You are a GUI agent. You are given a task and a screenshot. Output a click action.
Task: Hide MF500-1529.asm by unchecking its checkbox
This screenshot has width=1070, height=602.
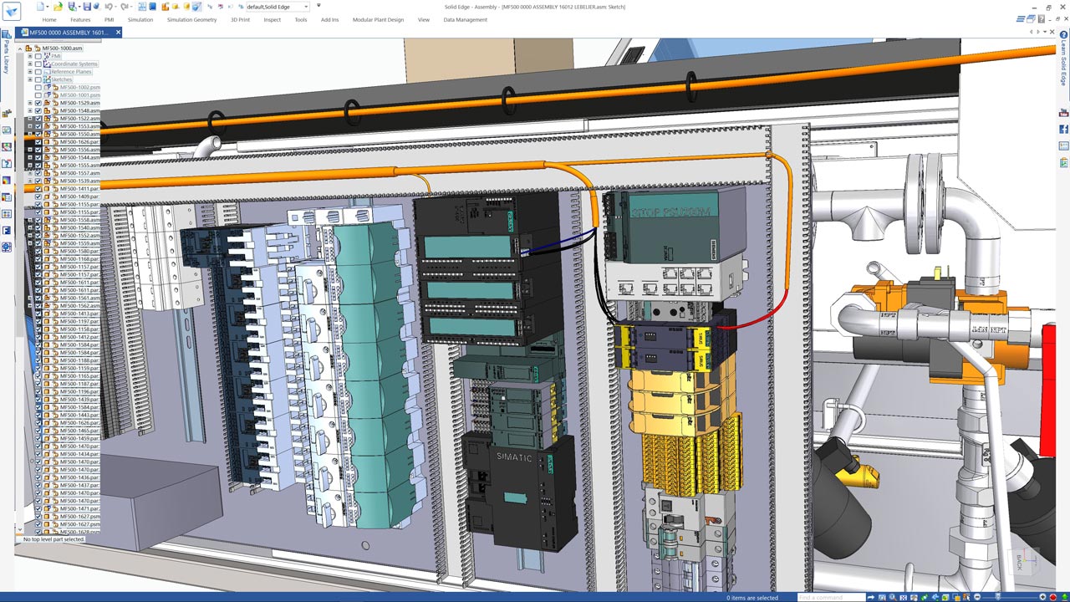(38, 103)
